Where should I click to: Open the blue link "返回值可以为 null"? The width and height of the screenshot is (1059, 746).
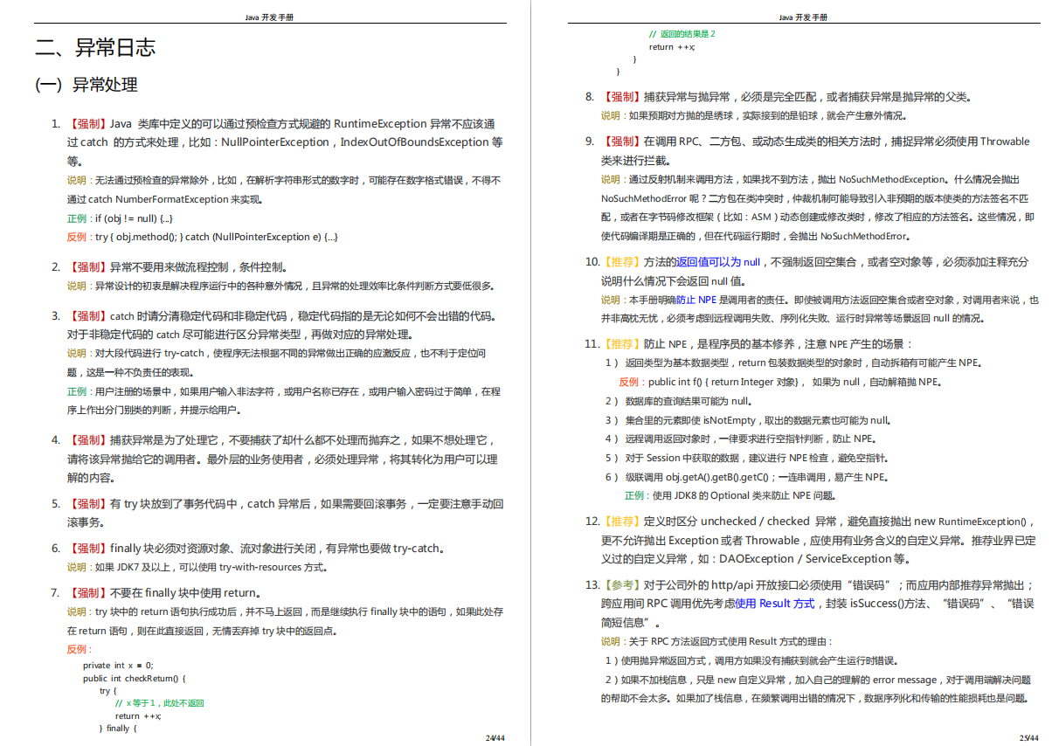pos(718,262)
